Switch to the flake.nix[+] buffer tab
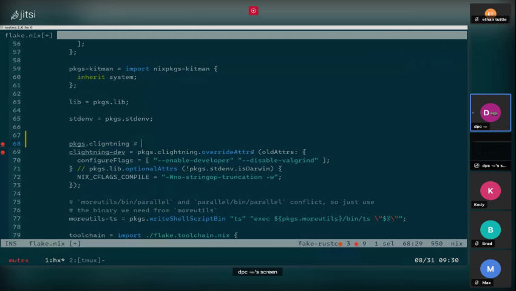This screenshot has height=291, width=516. coord(29,36)
